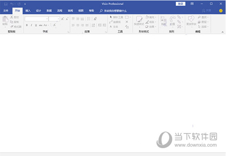Open the font size combo box

(x=54, y=19)
